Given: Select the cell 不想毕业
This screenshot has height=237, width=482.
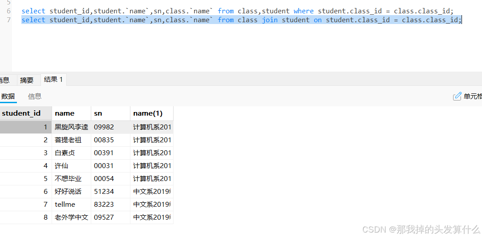Looking at the screenshot, I should 71,179.
